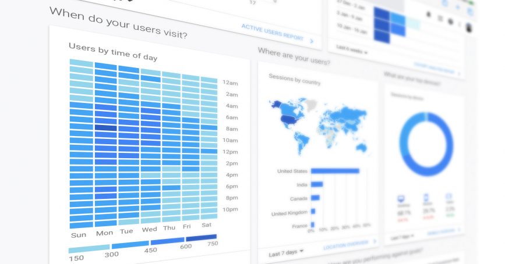
Task: Click the Where are your users heading
Action: click(294, 56)
